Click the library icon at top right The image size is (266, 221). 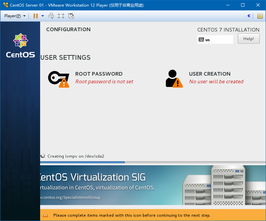pyautogui.click(x=260, y=16)
